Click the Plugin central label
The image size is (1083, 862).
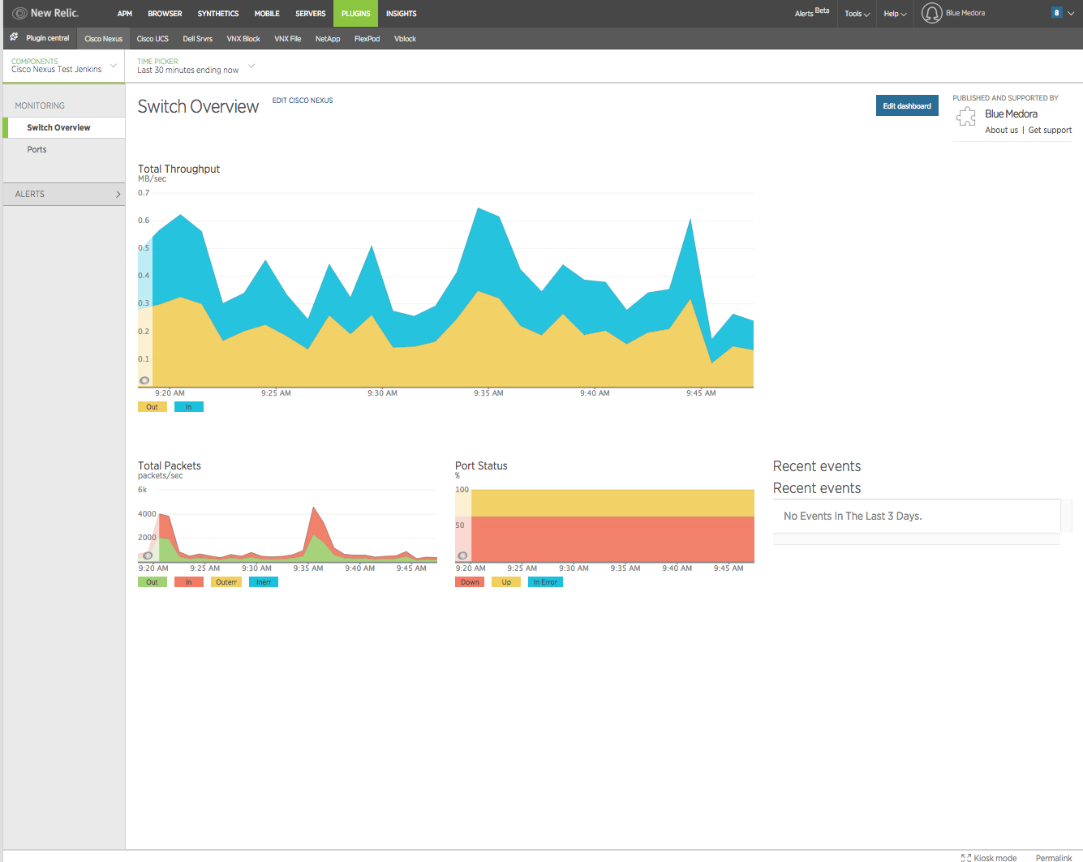pos(48,38)
